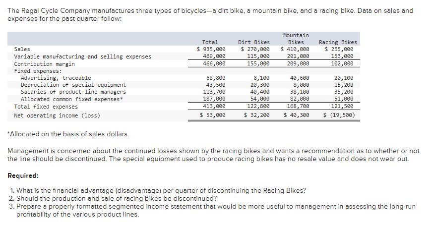
Task: Select Racing Bikes allocated common 51,000
Action: pyautogui.click(x=344, y=99)
